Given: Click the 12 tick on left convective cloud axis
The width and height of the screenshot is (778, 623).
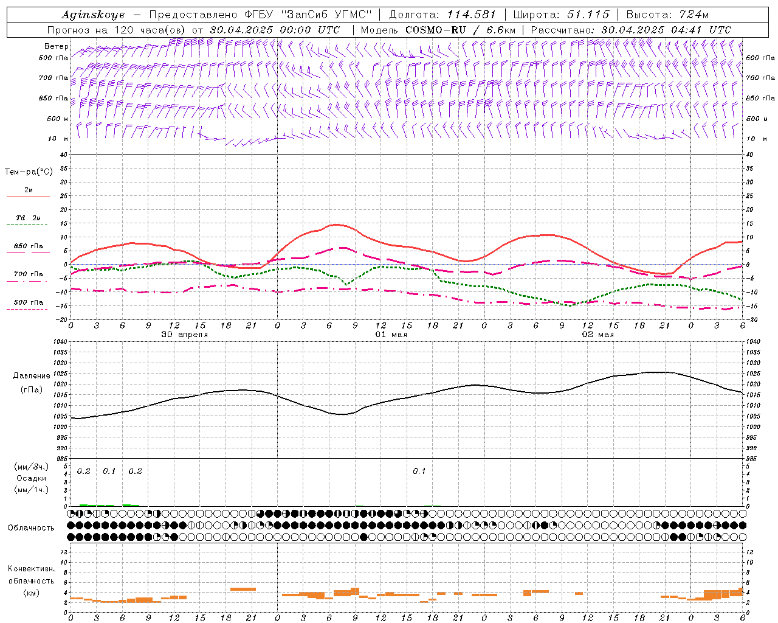Looking at the screenshot, I should pyautogui.click(x=64, y=552).
